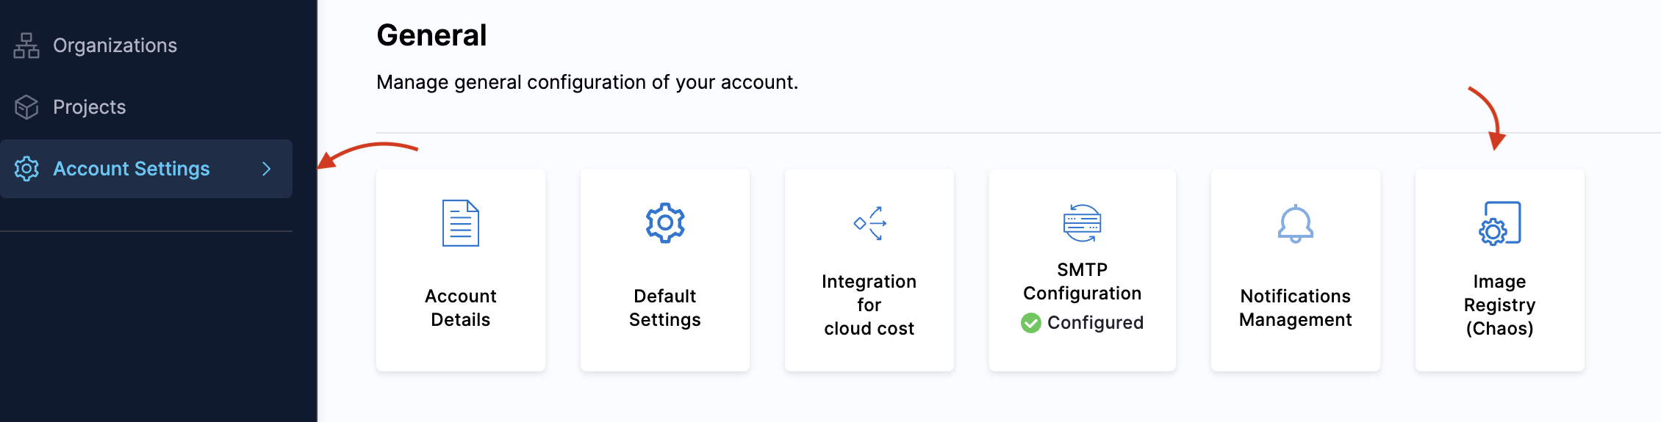Screen dimensions: 1661x422
Task: Select the Integration for cloud cost text
Action: tap(869, 305)
